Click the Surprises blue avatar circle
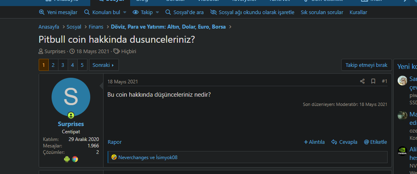 coord(71,97)
